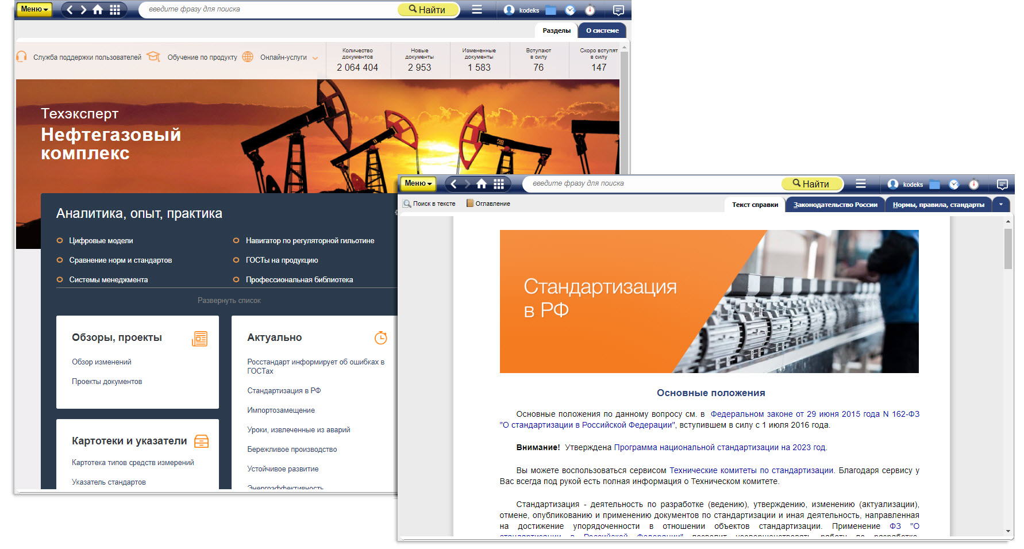Go back in the back window
Viewport: 1024px width, 549px height.
(x=70, y=10)
